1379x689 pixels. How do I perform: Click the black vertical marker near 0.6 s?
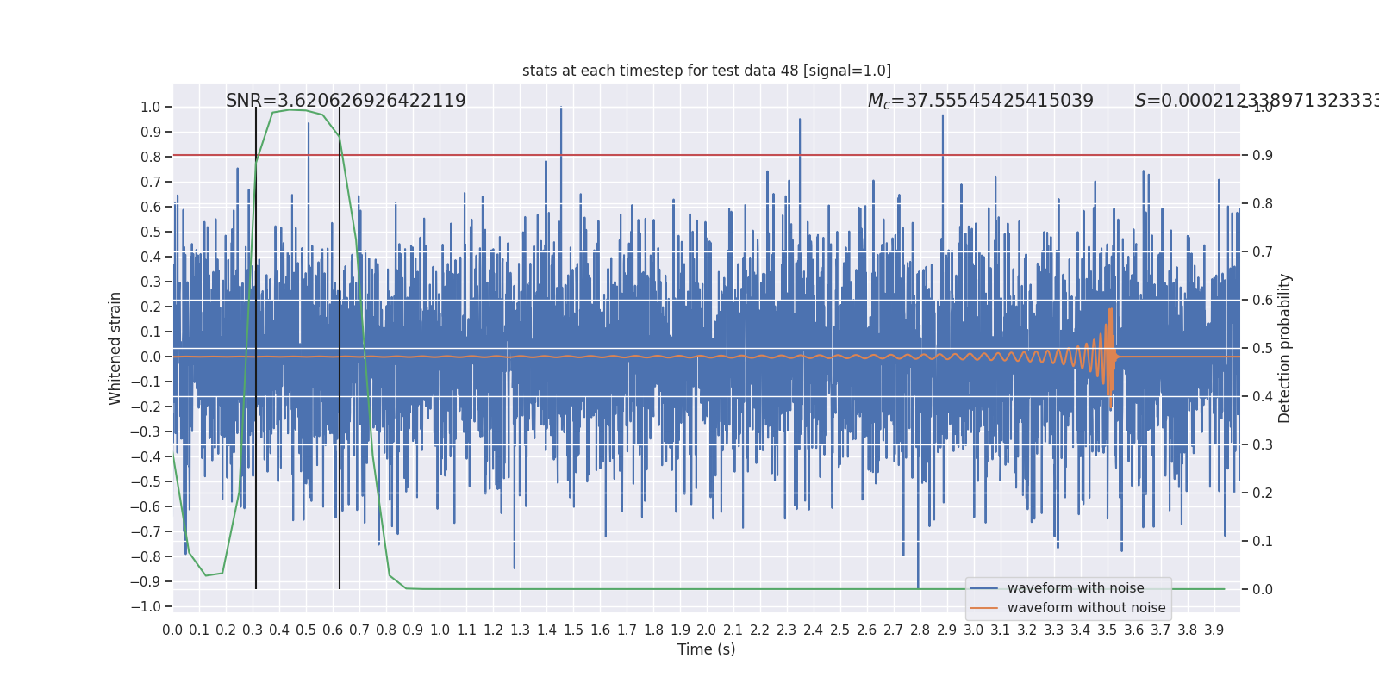coord(340,348)
